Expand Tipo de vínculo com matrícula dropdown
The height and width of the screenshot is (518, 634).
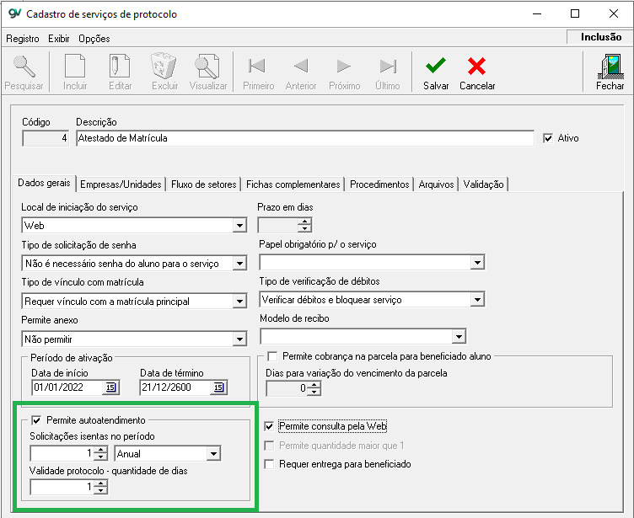(239, 302)
